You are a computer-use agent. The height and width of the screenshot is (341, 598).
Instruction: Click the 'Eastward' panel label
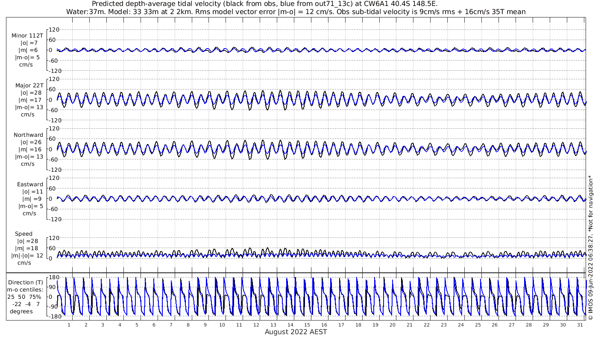pyautogui.click(x=30, y=184)
